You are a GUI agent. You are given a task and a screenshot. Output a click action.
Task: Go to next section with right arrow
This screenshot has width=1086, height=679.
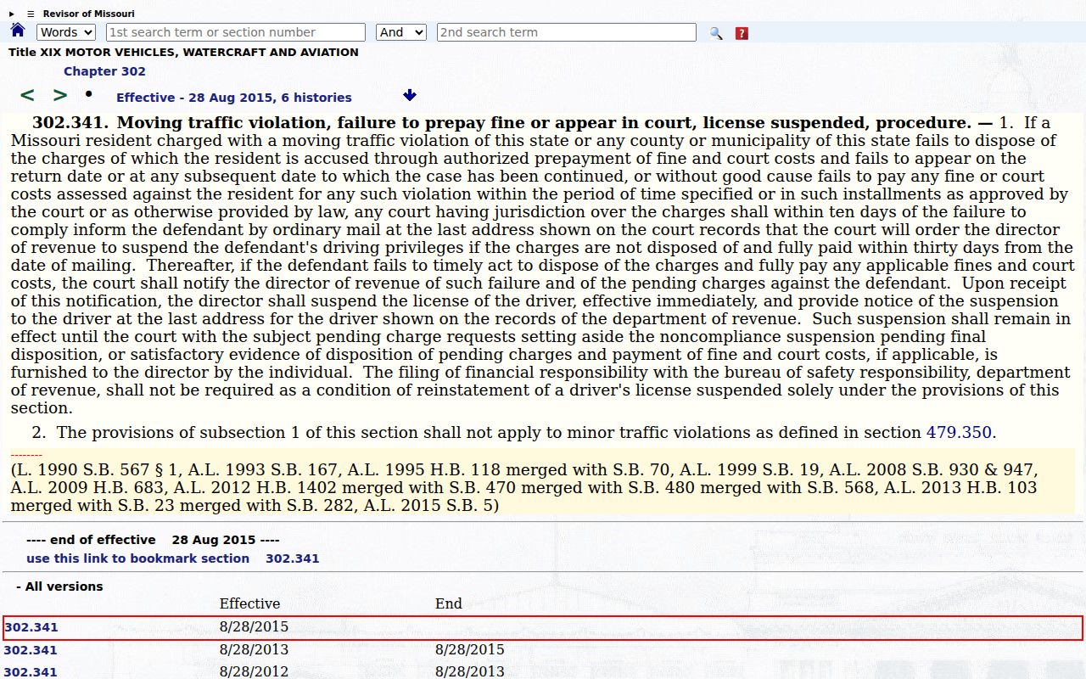coord(59,95)
